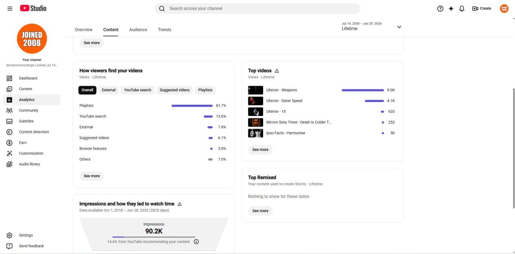Open the Help question mark icon

(x=440, y=8)
